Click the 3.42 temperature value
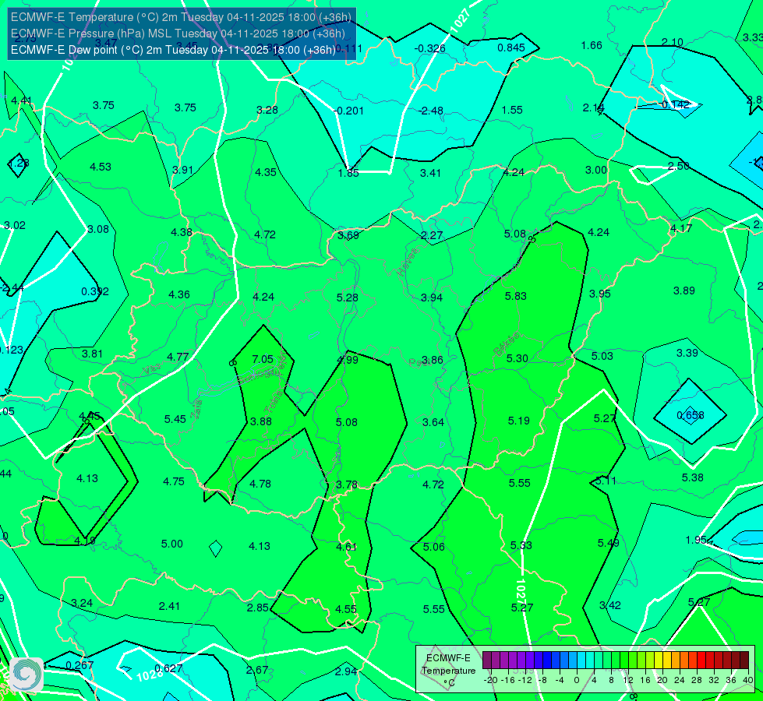The image size is (763, 701). 609,605
